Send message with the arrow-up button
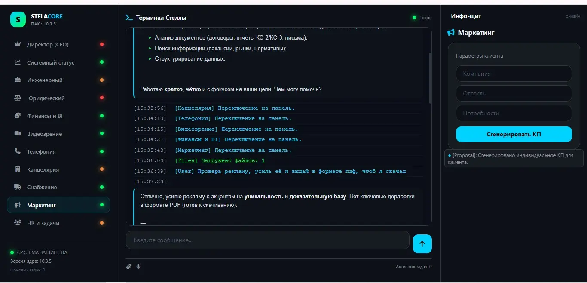This screenshot has width=587, height=283. click(422, 244)
